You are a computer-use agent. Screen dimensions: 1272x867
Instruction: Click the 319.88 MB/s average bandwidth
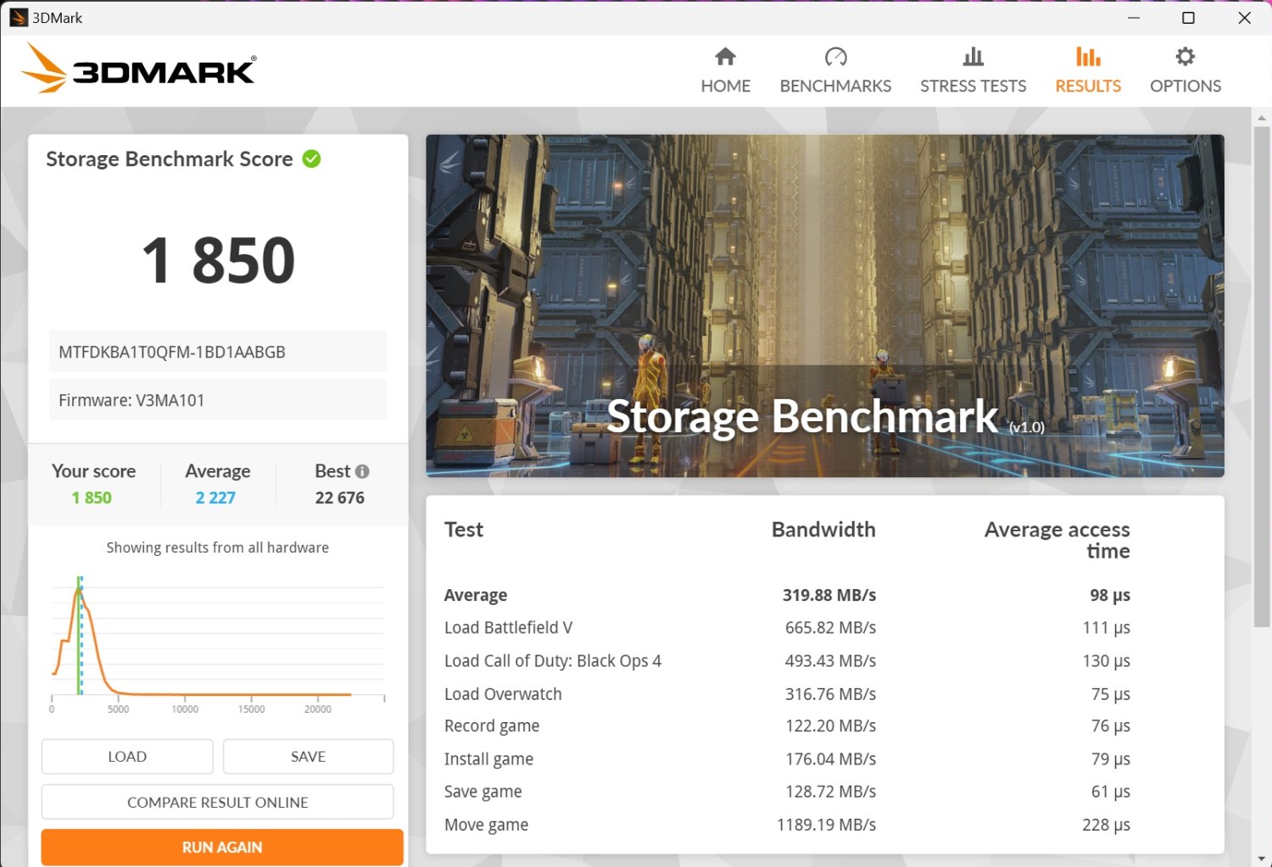[829, 595]
